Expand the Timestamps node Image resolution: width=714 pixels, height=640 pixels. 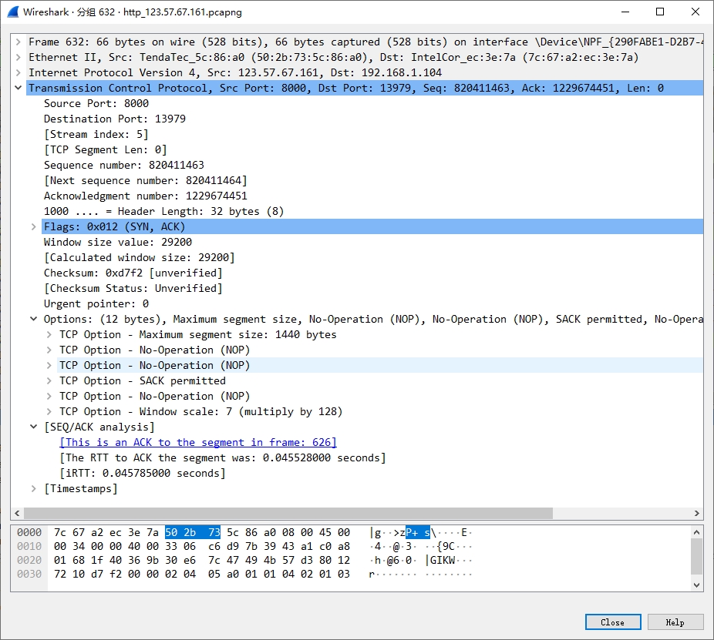33,488
